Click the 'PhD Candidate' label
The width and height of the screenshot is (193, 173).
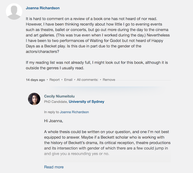pyautogui.click(x=56, y=101)
